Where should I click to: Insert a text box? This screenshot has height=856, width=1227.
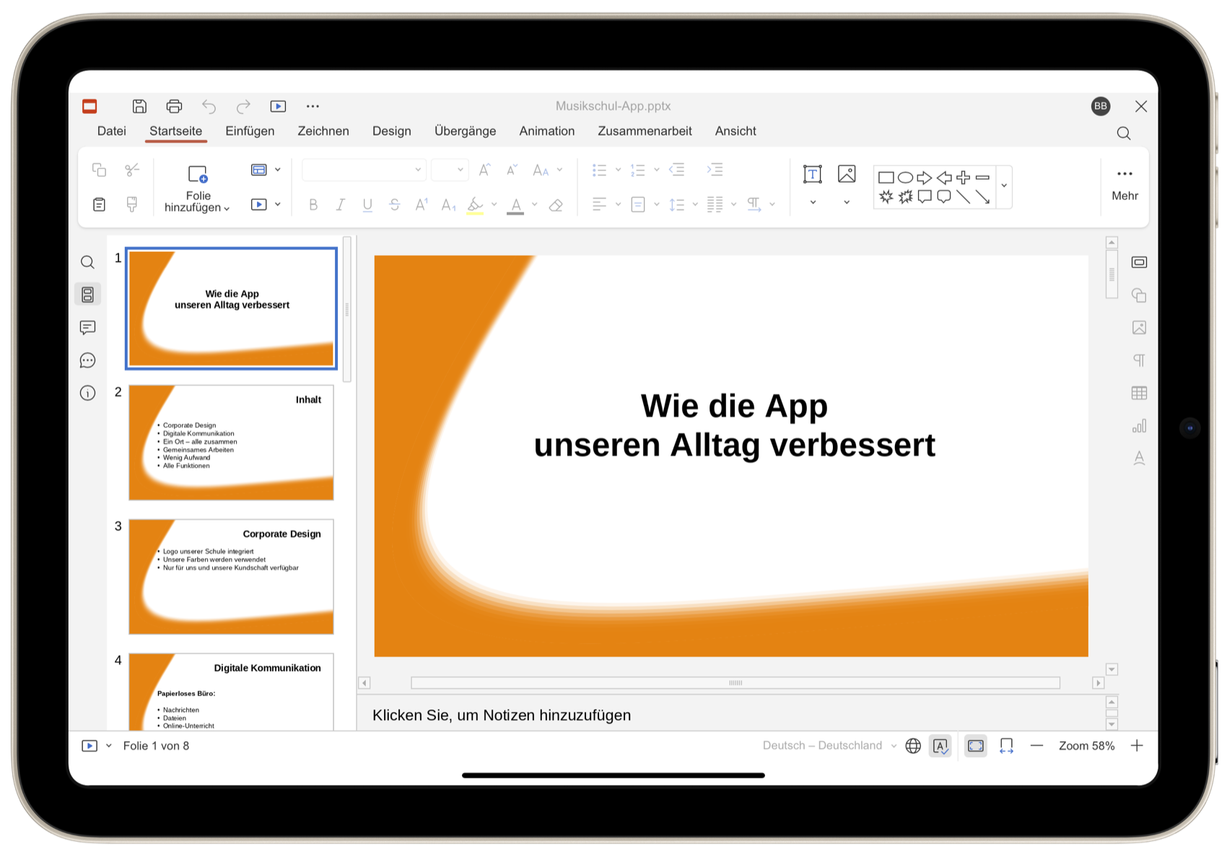(813, 174)
